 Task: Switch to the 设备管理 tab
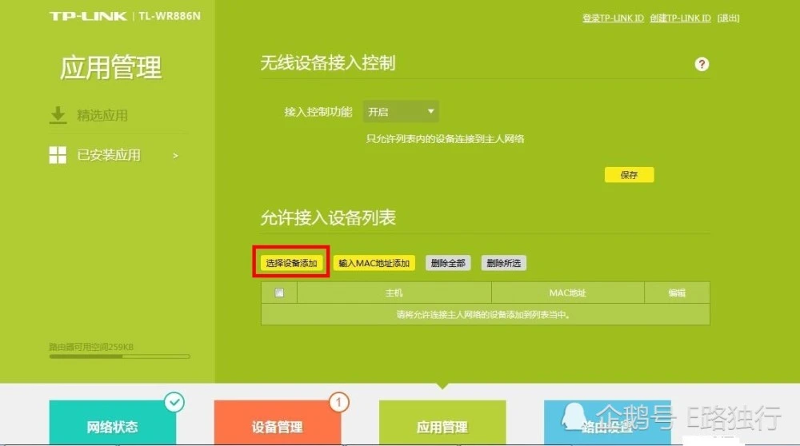click(277, 426)
